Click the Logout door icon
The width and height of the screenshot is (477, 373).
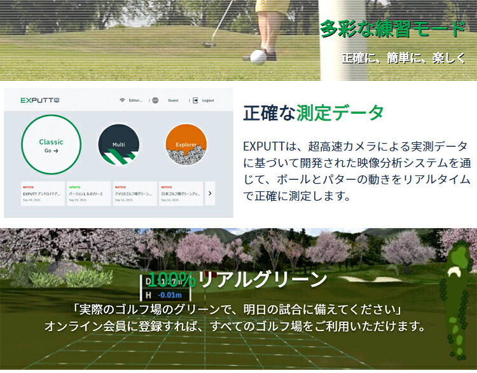pos(195,100)
